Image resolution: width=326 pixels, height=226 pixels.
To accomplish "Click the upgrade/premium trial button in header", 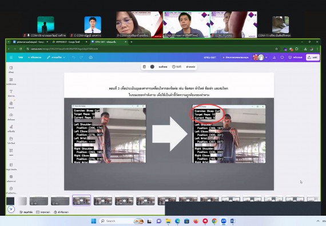I will tap(236, 57).
